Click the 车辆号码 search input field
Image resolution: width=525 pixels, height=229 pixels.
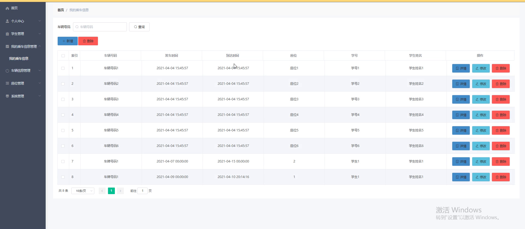tap(100, 27)
